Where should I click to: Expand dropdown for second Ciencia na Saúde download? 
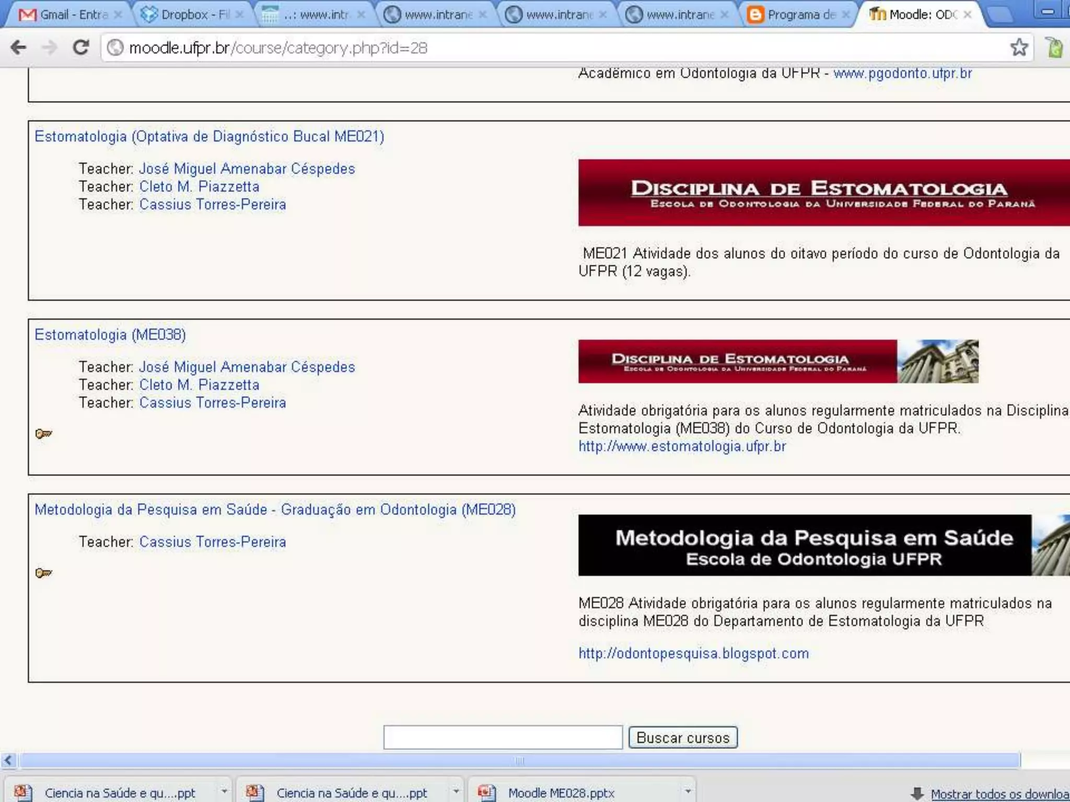coord(456,792)
